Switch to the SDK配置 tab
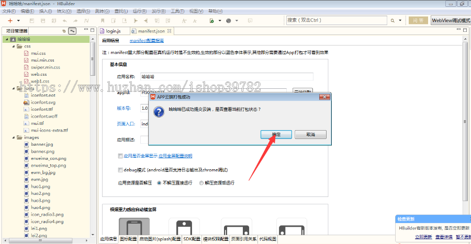Screen dimensions: 471x244 pyautogui.click(x=192, y=239)
